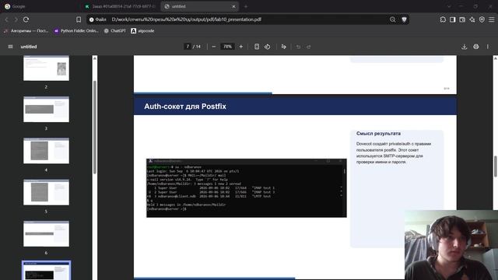Open the Алгоритмы bookmark
498x280 pixels.
(26, 31)
